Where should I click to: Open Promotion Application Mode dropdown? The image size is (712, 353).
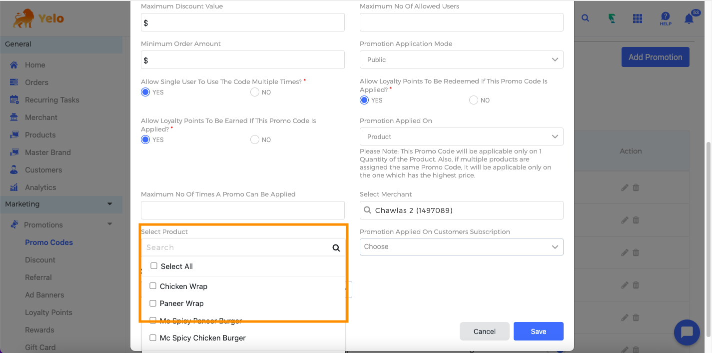(x=461, y=59)
